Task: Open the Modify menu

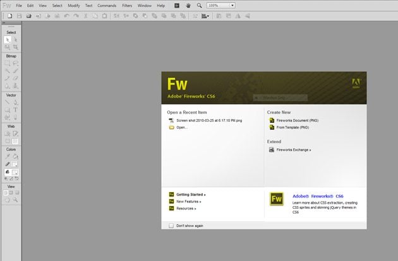Action: 74,5
